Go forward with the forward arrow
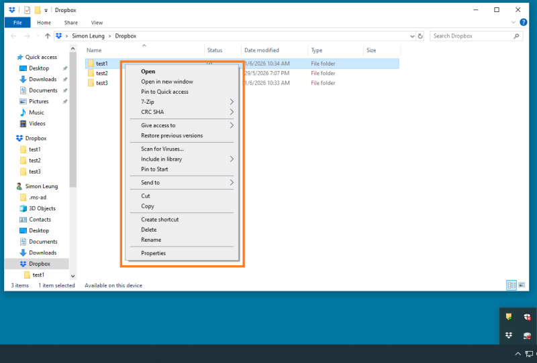Screen dimensions: 537x363 27,36
